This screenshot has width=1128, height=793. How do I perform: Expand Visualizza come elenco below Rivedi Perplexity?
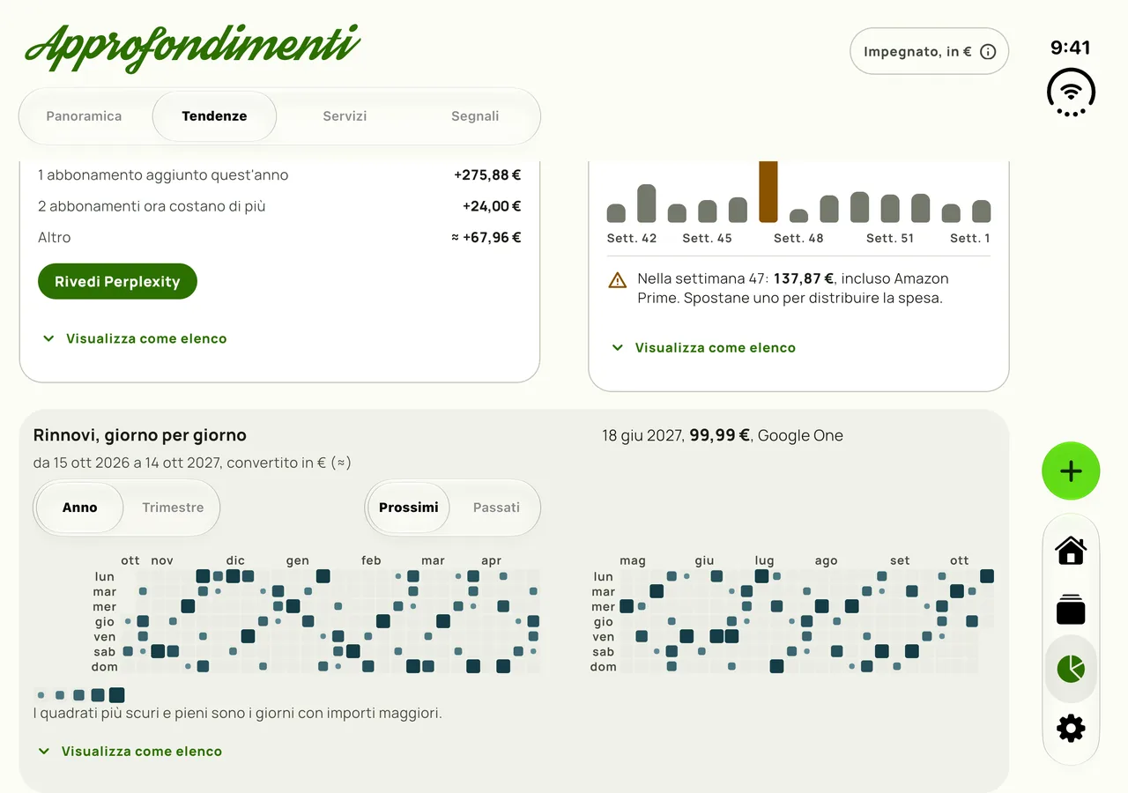point(135,338)
